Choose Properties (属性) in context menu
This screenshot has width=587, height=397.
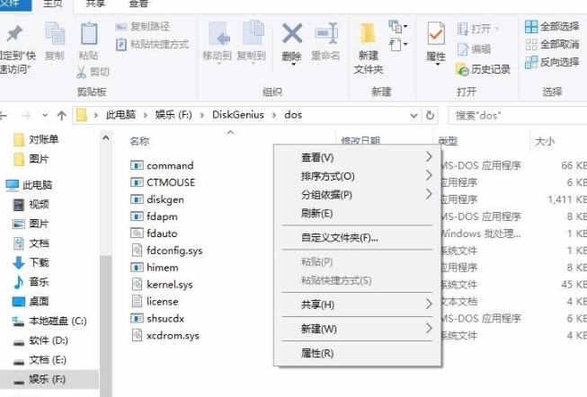click(358, 353)
